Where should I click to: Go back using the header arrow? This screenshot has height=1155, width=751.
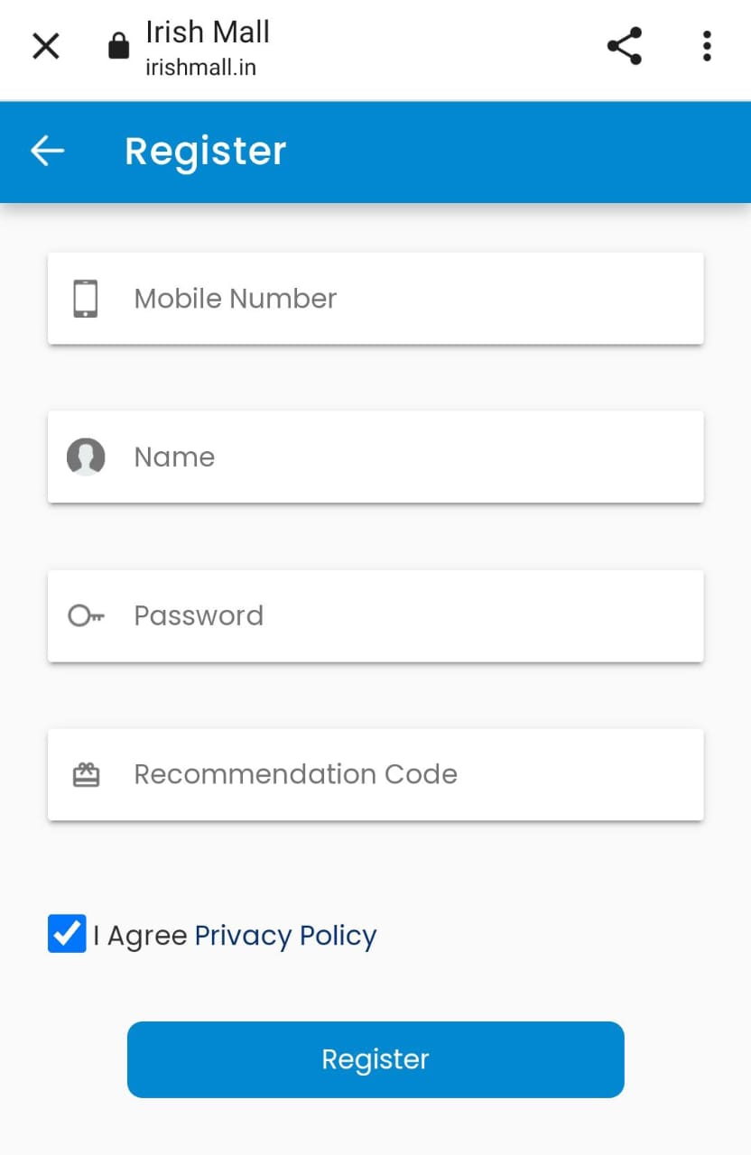point(48,151)
